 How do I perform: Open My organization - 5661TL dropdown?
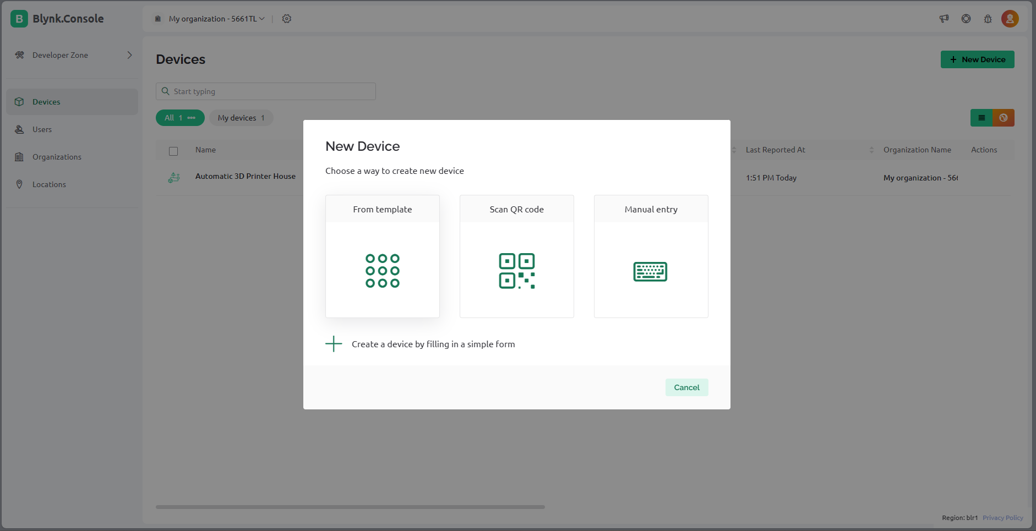pos(217,19)
